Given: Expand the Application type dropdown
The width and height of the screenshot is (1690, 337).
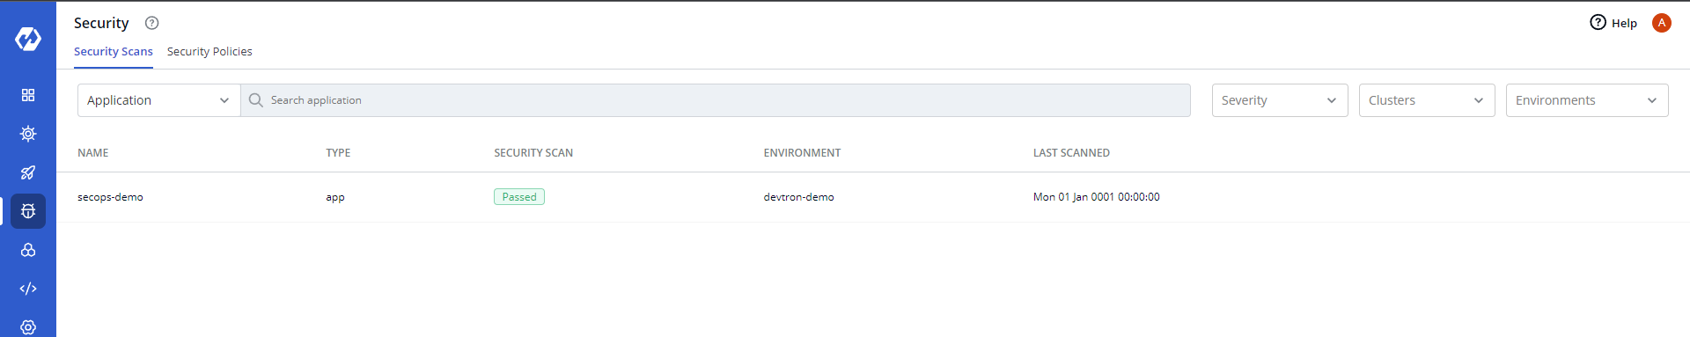Looking at the screenshot, I should point(158,100).
